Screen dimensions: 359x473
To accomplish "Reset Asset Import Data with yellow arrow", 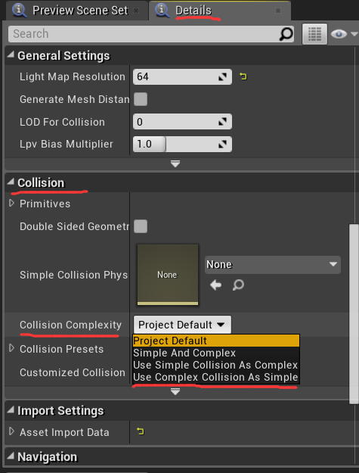I will (x=141, y=431).
